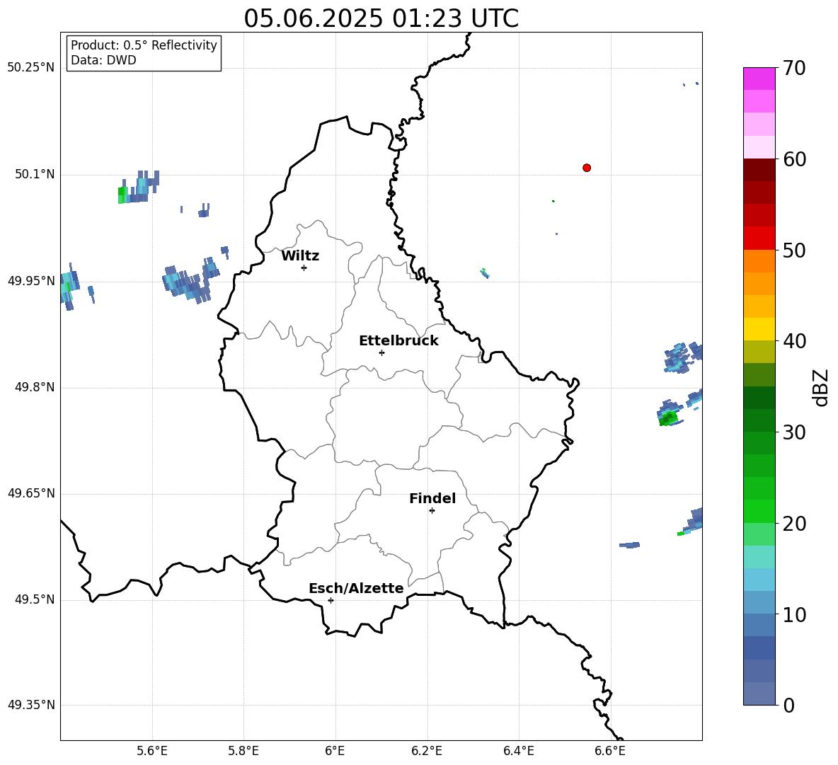
Task: Click the Ettelbruck station label
Action: pyautogui.click(x=398, y=341)
